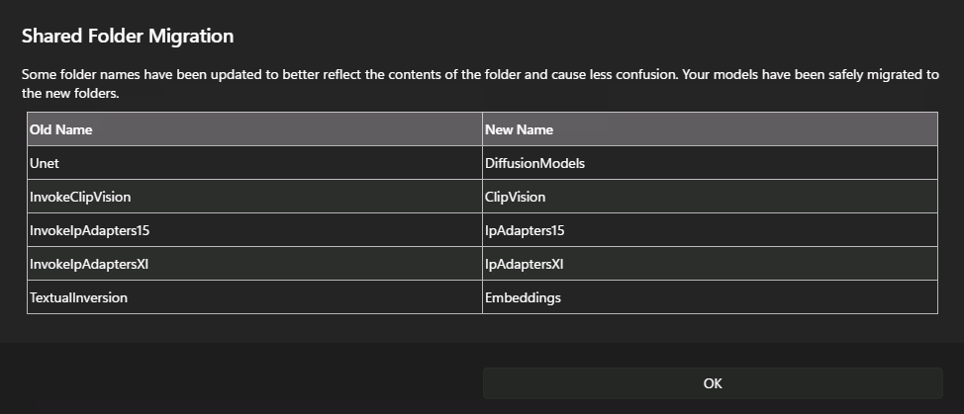
Task: Click the Old Name column header
Action: [x=60, y=129]
